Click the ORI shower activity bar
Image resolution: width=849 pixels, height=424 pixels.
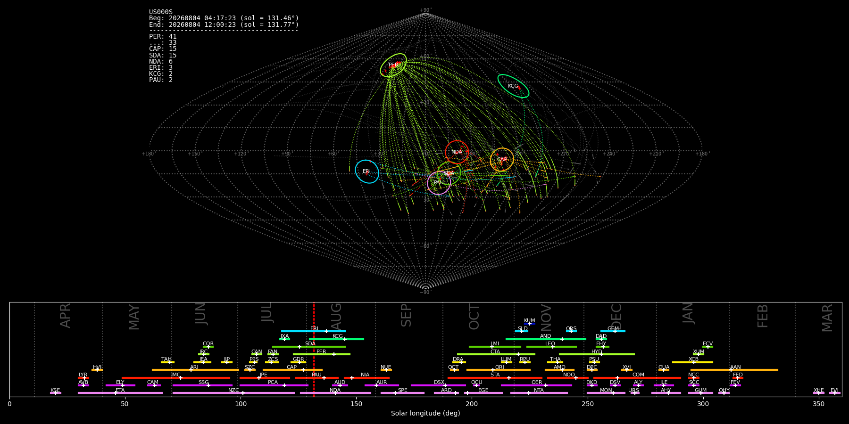coord(499,370)
